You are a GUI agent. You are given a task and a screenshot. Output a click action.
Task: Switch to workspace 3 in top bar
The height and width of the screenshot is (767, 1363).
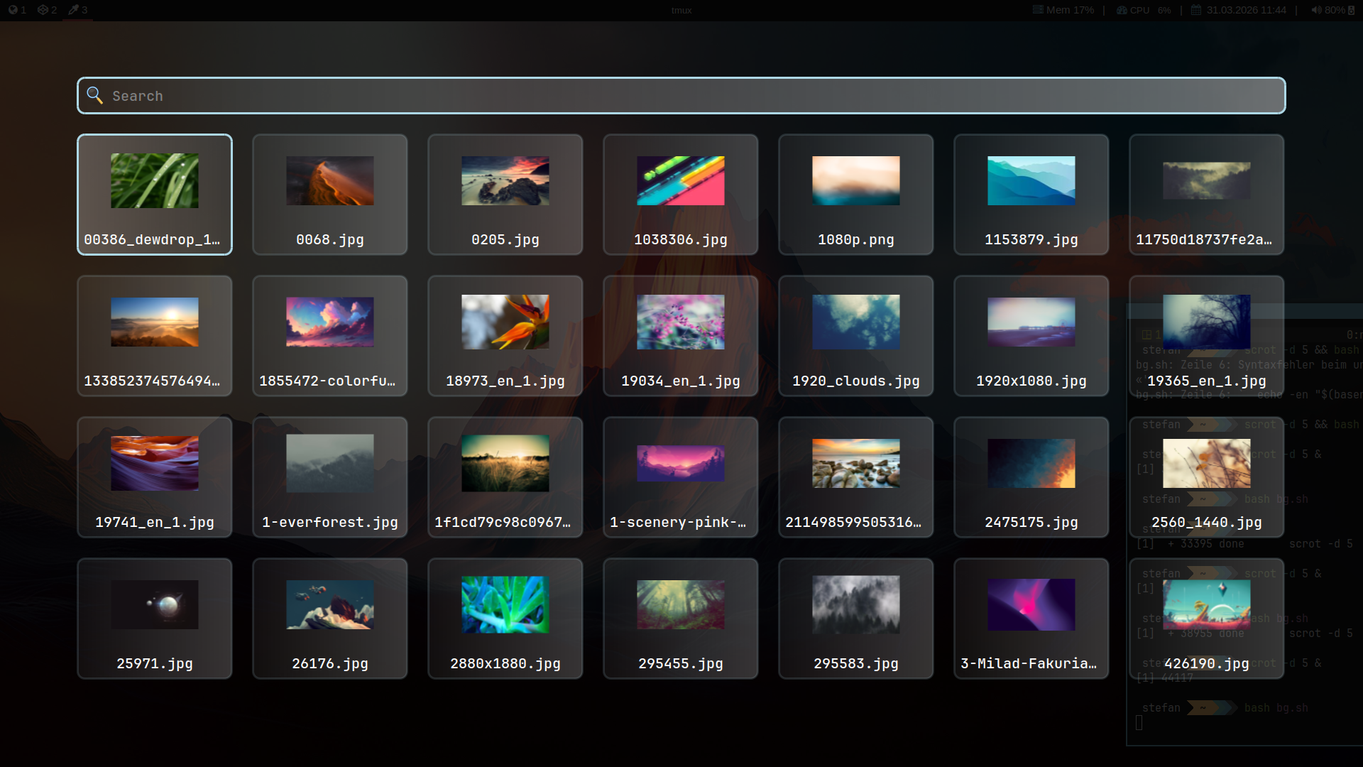[77, 10]
